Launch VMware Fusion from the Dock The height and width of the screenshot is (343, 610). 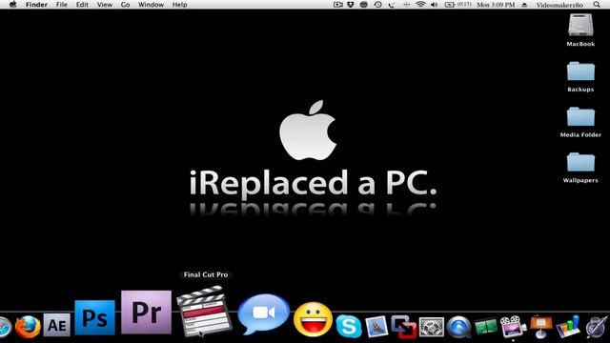404,326
